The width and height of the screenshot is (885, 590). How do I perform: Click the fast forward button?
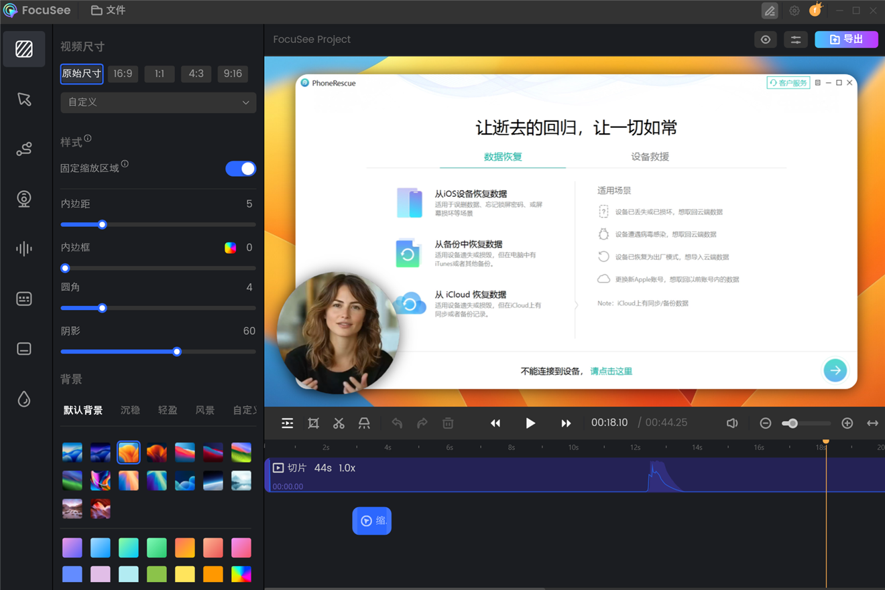pos(566,423)
